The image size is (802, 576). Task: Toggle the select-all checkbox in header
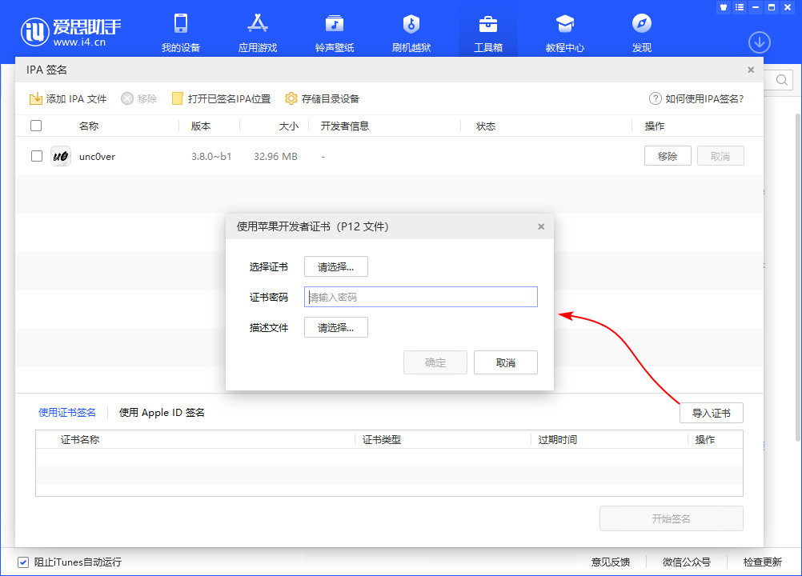point(36,126)
